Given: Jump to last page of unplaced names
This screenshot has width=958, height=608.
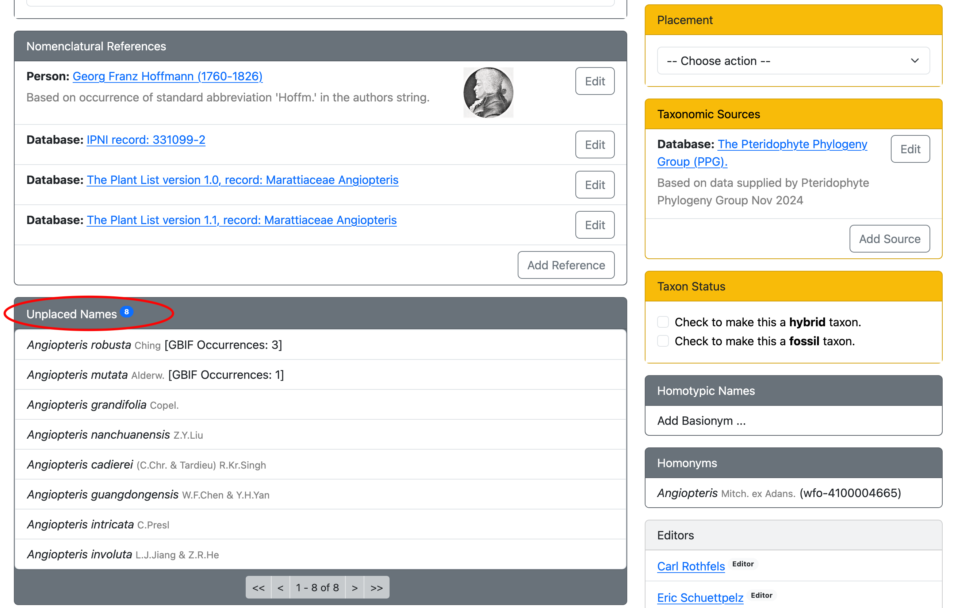Looking at the screenshot, I should click(x=376, y=587).
